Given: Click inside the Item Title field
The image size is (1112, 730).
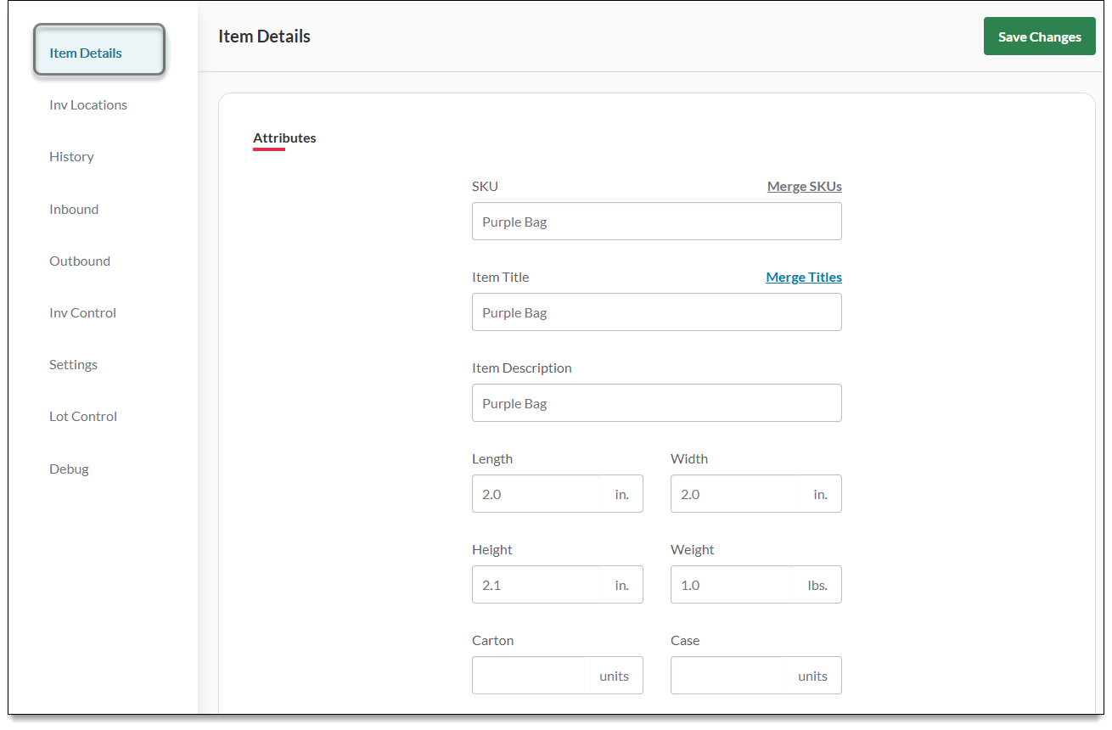Looking at the screenshot, I should click(656, 312).
